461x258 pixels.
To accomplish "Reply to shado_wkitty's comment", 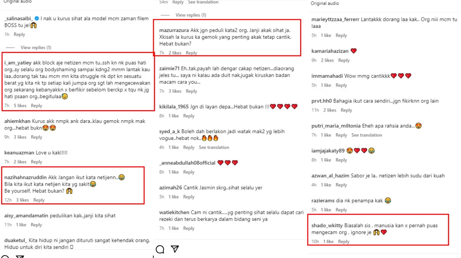I will [344, 242].
